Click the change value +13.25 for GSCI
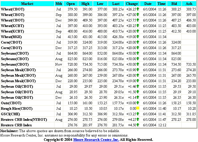 click(131, 114)
